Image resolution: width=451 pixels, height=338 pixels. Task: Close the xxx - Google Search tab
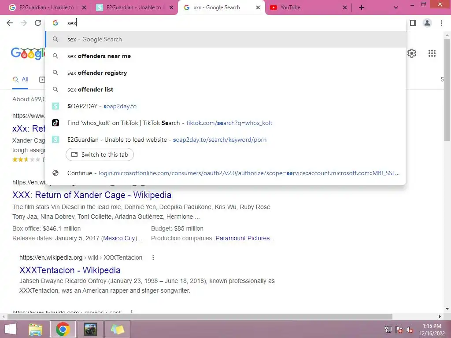coord(258,8)
